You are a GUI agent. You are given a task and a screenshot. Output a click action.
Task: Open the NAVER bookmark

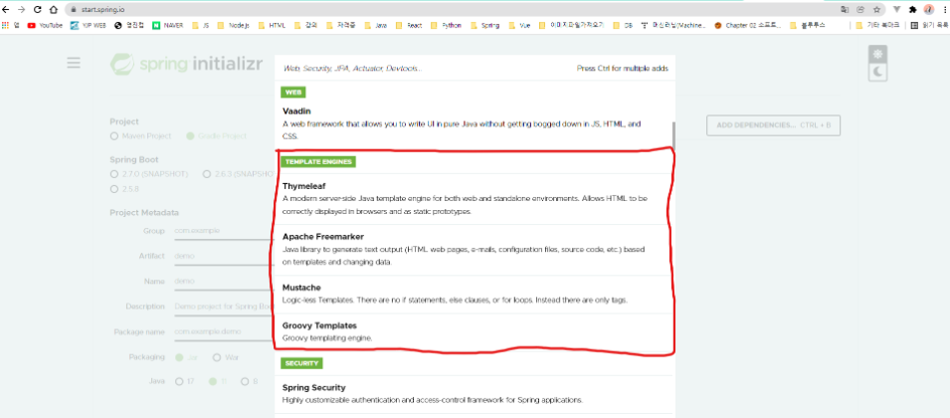click(168, 26)
